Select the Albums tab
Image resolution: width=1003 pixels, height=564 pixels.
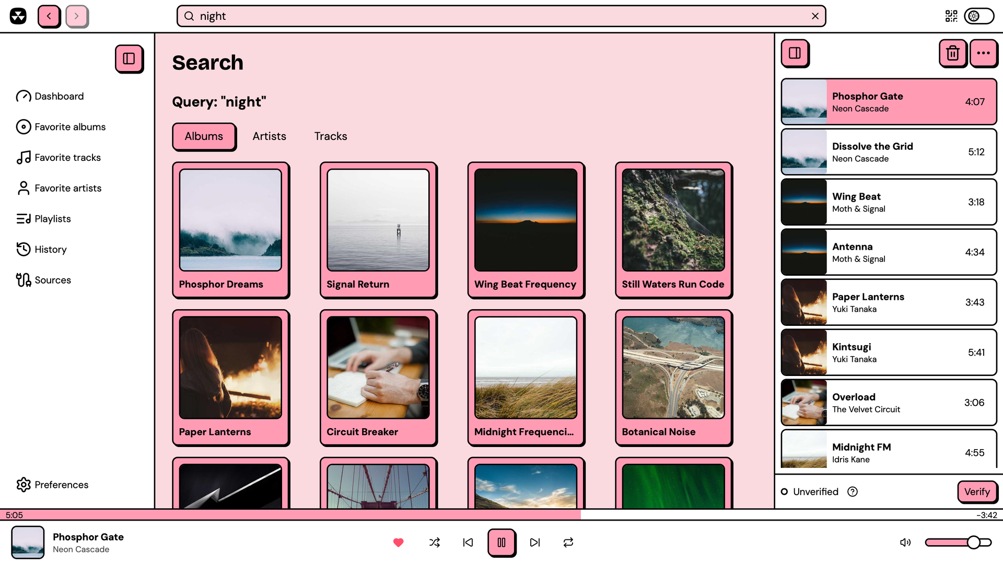point(204,136)
